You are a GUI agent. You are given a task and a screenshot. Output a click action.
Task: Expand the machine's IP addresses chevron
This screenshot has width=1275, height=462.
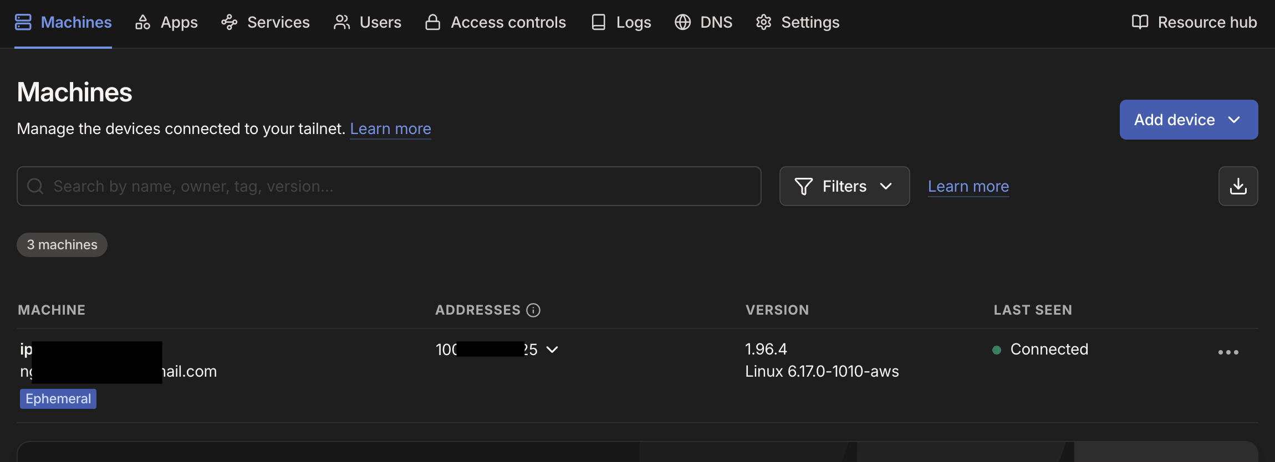(552, 350)
